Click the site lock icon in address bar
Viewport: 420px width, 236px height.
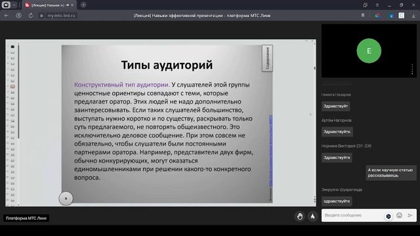click(x=41, y=16)
